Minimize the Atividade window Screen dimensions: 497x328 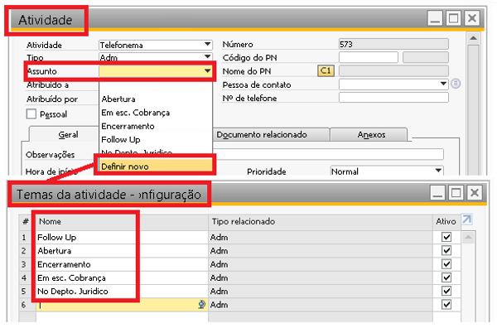(x=435, y=18)
